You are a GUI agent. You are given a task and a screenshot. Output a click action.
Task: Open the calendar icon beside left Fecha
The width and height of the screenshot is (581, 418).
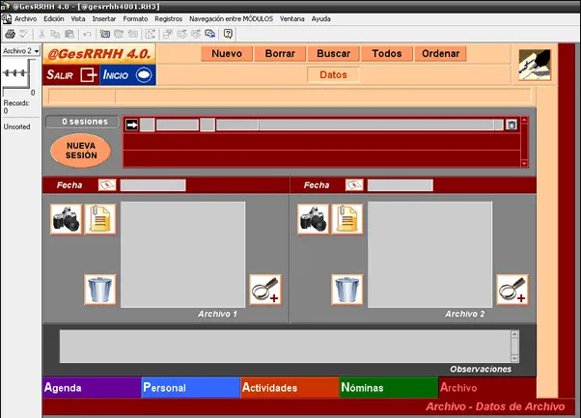[x=107, y=185]
